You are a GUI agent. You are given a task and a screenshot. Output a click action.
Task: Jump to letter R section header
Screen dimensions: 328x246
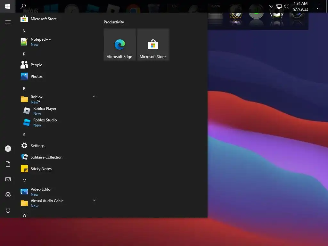tap(24, 89)
